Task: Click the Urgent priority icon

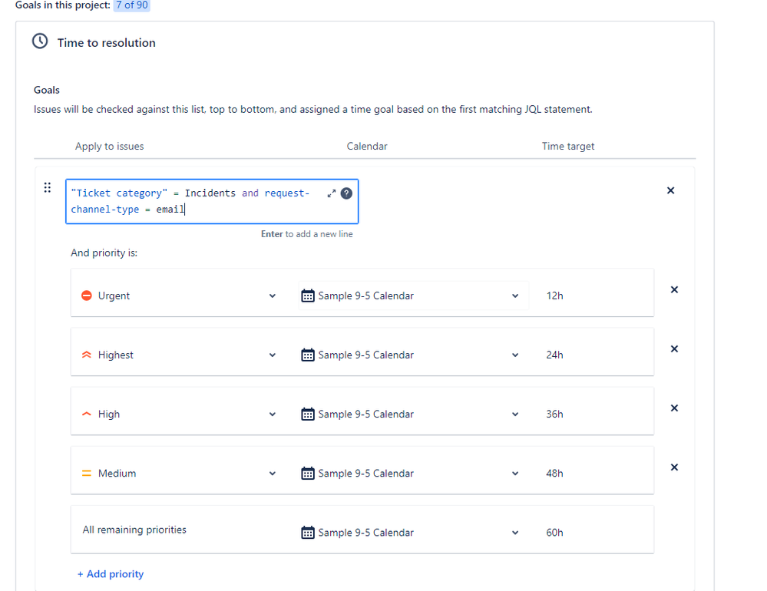Action: click(x=86, y=295)
